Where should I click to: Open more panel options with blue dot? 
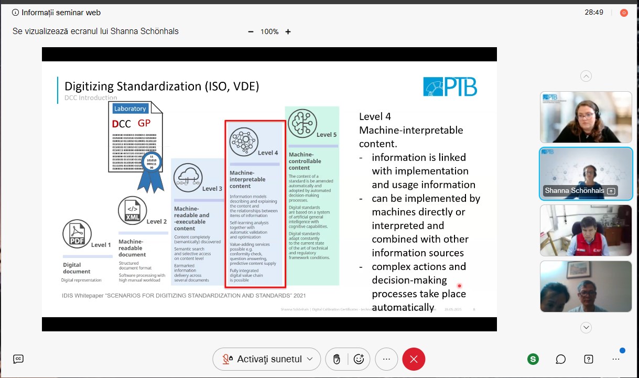pos(616,359)
